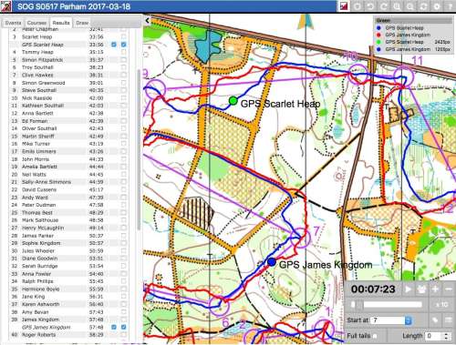Increase replay speed with plus icon
456x345 pixels.
click(435, 289)
